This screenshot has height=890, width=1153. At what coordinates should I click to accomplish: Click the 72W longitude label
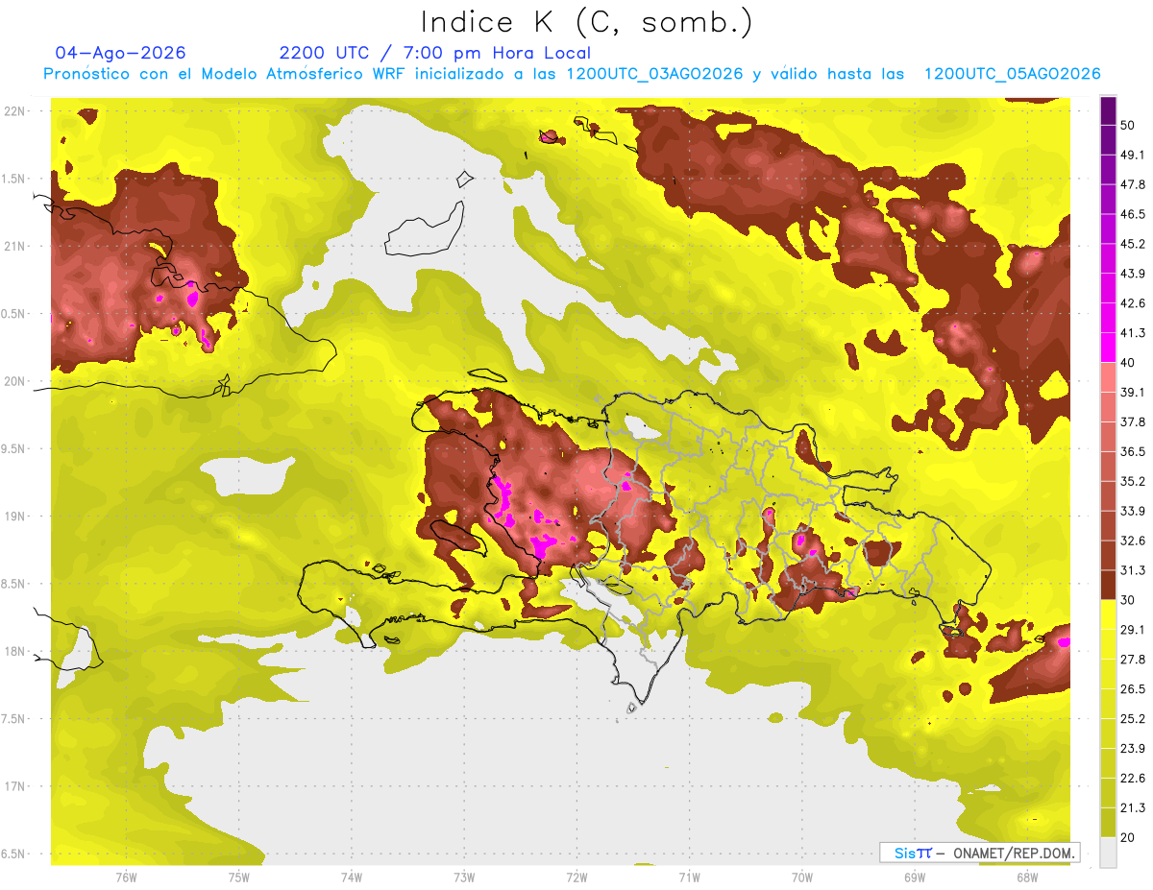pyautogui.click(x=576, y=877)
